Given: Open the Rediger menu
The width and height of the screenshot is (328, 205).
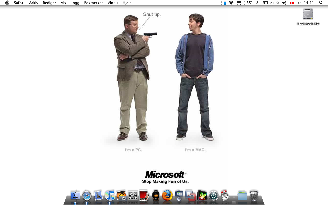Looking at the screenshot, I should point(49,3).
